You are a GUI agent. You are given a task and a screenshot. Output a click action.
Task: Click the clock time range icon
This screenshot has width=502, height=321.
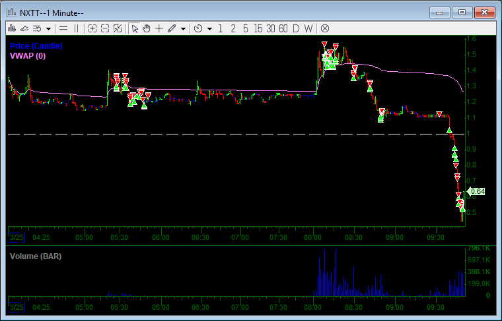tap(198, 29)
